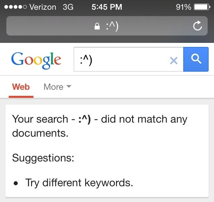214x202 pixels.
Task: Select the Web tab
Action: 21,87
